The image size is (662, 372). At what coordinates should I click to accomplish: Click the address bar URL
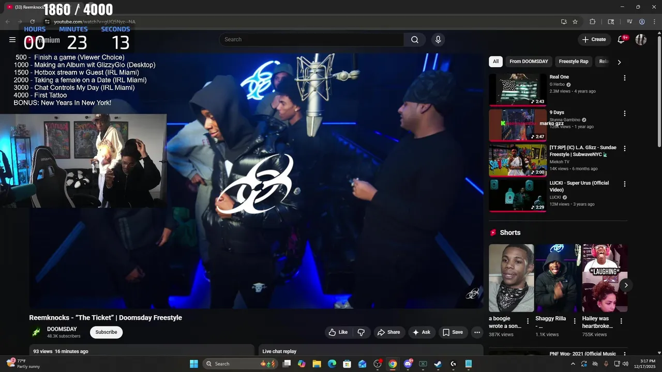95,22
